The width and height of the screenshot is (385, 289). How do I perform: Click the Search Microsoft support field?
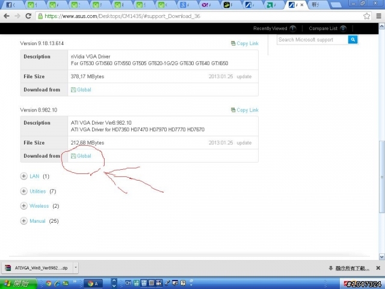tap(312, 40)
